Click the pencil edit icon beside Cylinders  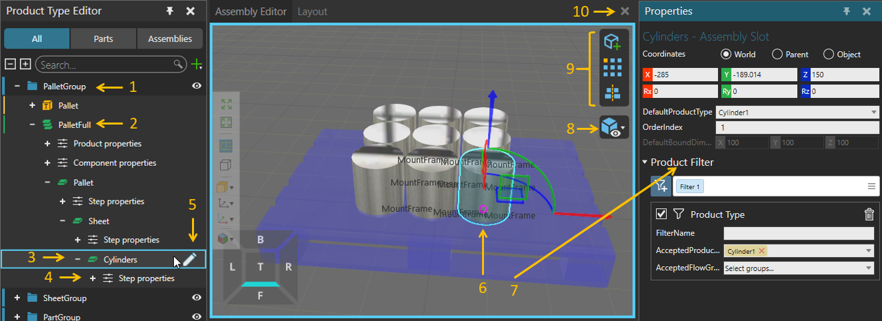189,259
